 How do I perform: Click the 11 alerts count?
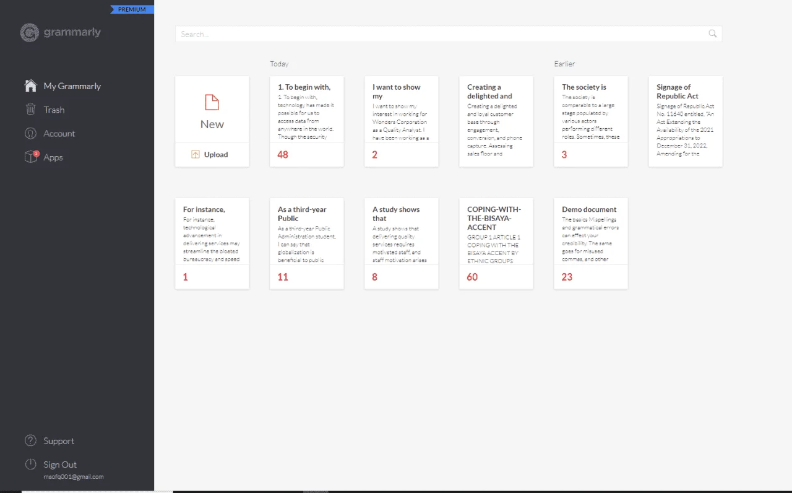pos(283,277)
